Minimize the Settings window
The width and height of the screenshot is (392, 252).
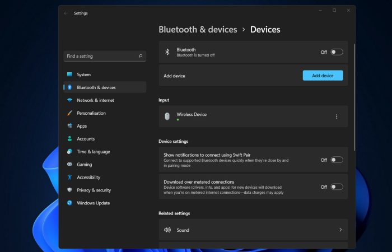click(x=320, y=10)
